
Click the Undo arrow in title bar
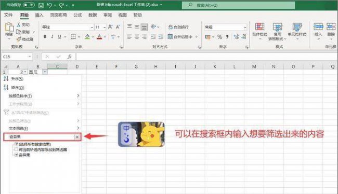[49, 5]
